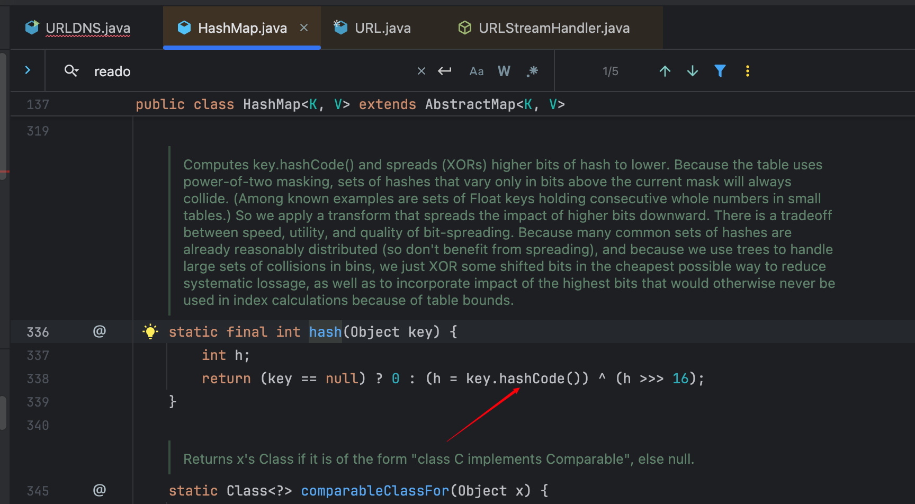Click the URL.java file icon
Viewport: 915px width, 504px height.
pos(340,27)
